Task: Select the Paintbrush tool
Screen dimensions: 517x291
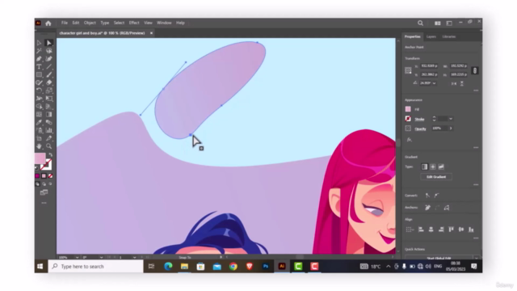Action: pyautogui.click(x=48, y=74)
